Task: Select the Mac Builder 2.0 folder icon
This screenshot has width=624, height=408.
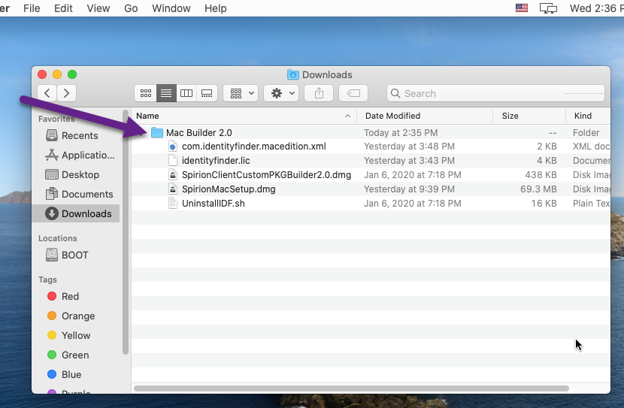Action: (x=157, y=133)
